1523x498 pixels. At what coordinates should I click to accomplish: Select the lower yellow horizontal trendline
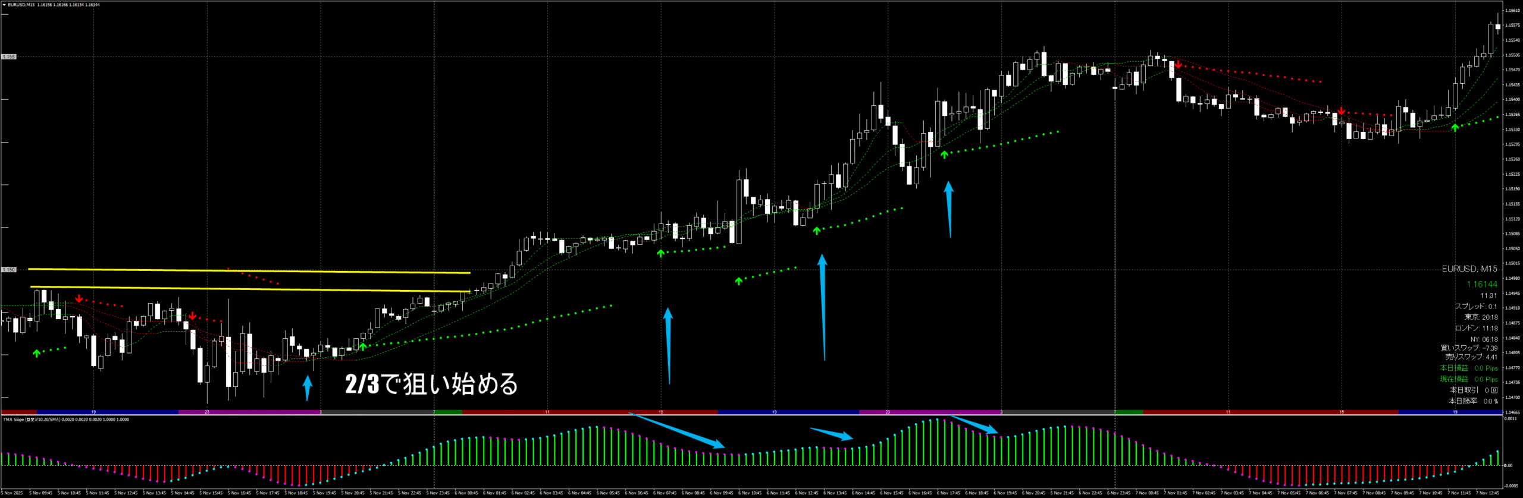[x=250, y=289]
